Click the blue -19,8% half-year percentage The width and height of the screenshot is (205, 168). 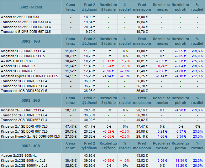[197, 110]
